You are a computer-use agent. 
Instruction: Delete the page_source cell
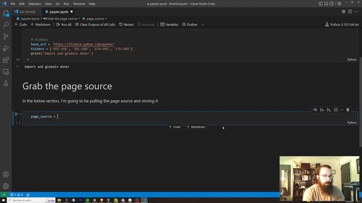(348, 110)
